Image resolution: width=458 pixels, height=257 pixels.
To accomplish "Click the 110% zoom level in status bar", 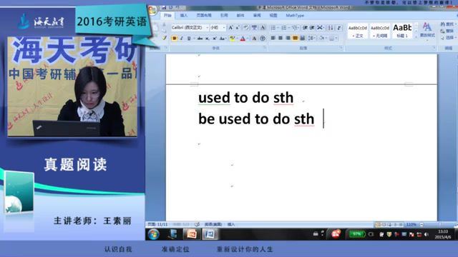I will pos(411,225).
